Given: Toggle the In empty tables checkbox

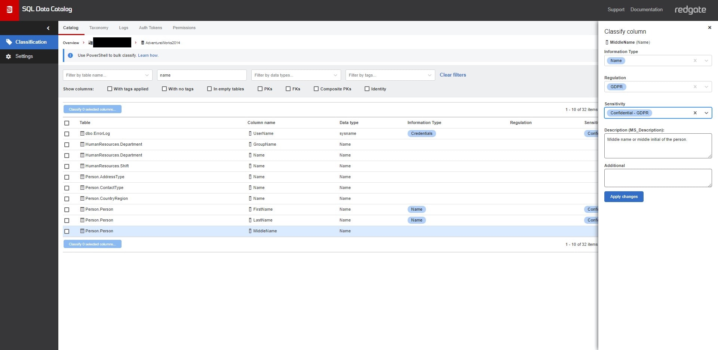Looking at the screenshot, I should [209, 89].
